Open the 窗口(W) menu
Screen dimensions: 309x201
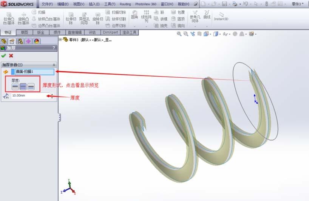tap(167, 4)
